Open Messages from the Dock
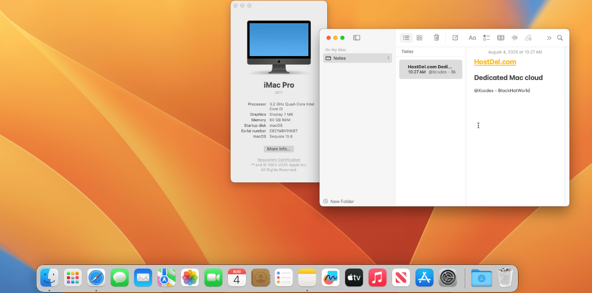Viewport: 592px width, 293px height. click(x=120, y=278)
